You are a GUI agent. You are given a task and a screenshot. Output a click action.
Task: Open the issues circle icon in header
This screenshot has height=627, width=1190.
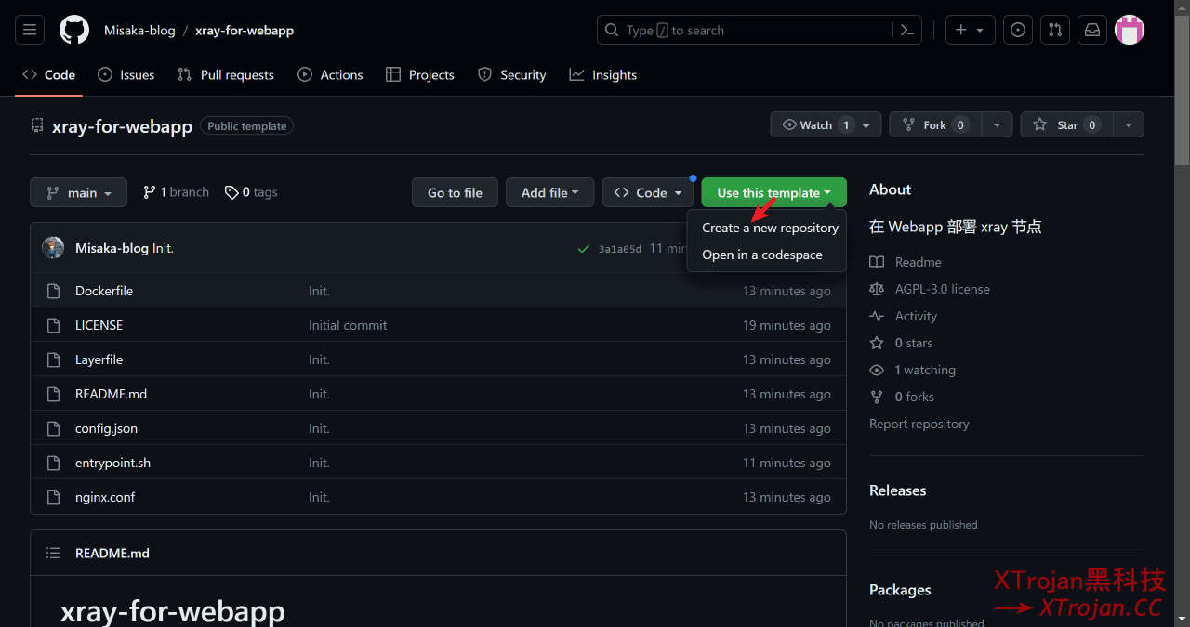[1018, 31]
